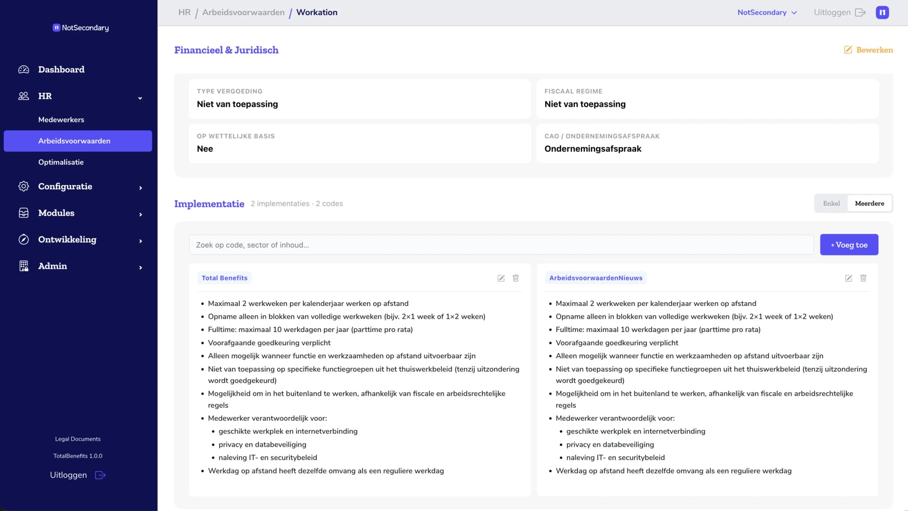Click the logout icon next to Uitloggen
This screenshot has height=511, width=908.
(x=860, y=12)
